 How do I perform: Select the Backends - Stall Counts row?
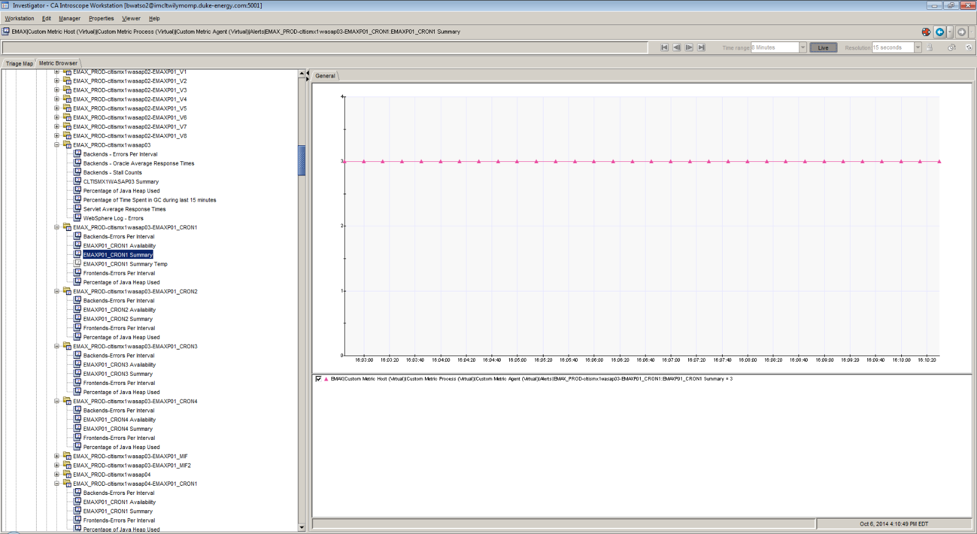coord(112,172)
